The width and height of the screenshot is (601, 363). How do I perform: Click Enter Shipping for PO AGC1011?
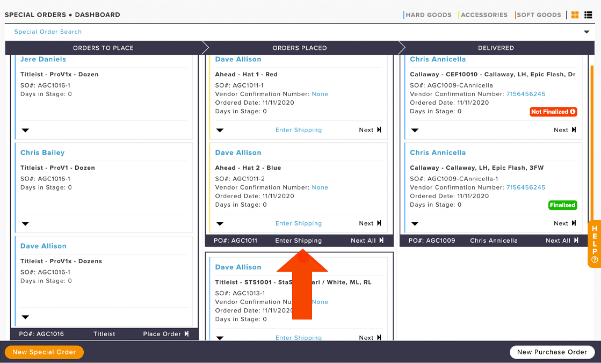299,241
